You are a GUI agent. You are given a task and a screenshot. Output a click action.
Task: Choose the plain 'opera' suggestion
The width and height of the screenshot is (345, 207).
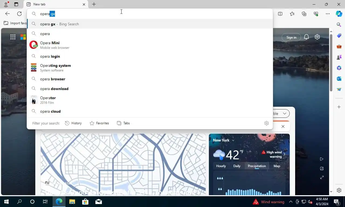pyautogui.click(x=150, y=34)
